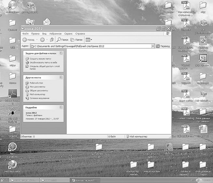Click Открыть общий доступ к этой папке
The image size is (213, 183).
point(45,67)
